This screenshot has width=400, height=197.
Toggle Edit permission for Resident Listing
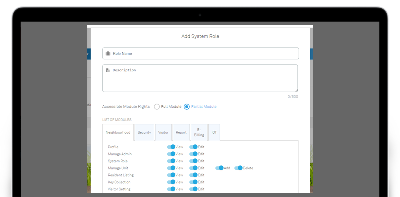pyautogui.click(x=193, y=175)
